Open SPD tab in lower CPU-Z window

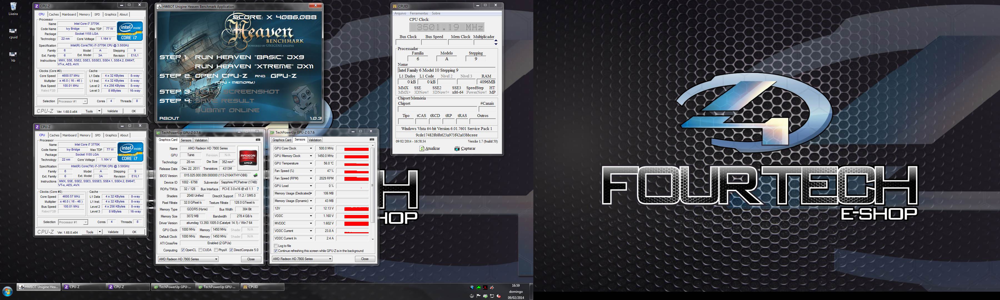coord(98,136)
